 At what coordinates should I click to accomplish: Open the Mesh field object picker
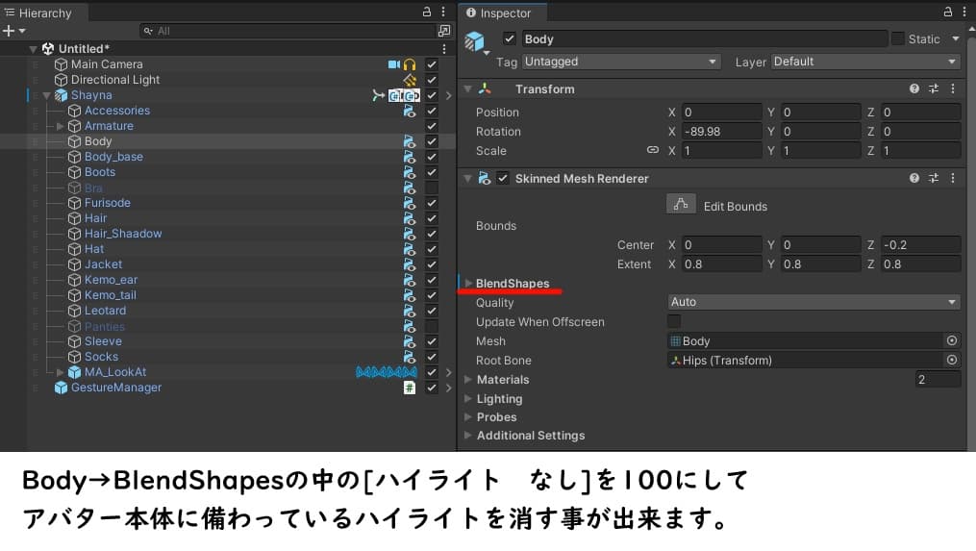point(952,341)
